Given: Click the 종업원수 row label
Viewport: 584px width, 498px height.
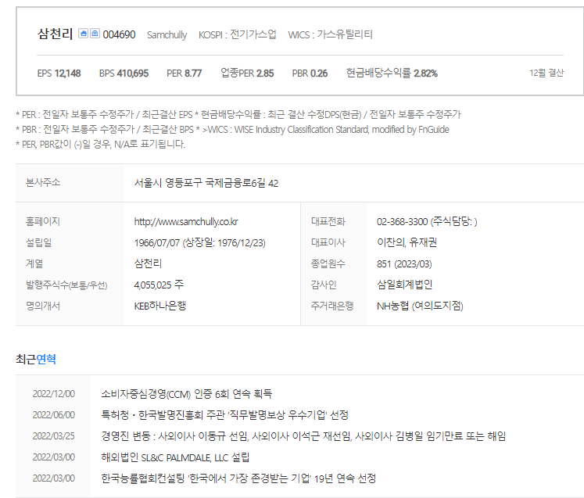Looking at the screenshot, I should pos(328,263).
